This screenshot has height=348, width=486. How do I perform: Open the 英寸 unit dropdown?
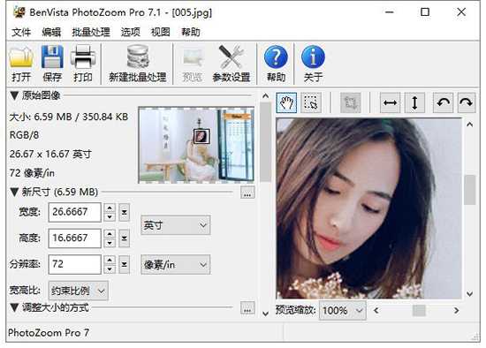(176, 225)
